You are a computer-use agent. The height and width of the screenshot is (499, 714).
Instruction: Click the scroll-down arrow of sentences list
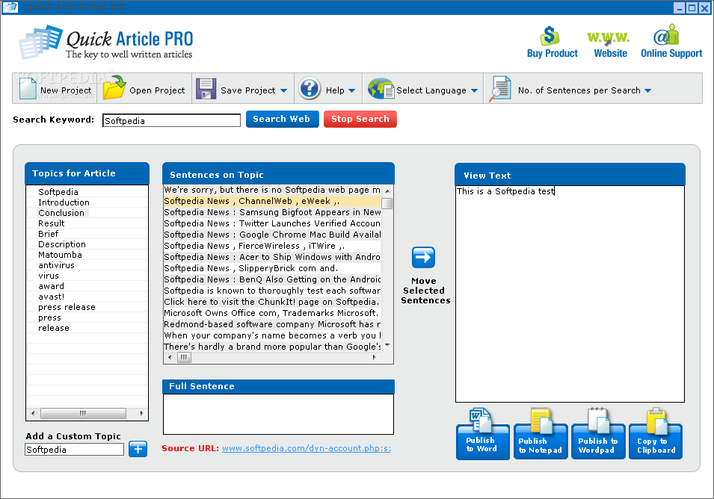pyautogui.click(x=387, y=345)
